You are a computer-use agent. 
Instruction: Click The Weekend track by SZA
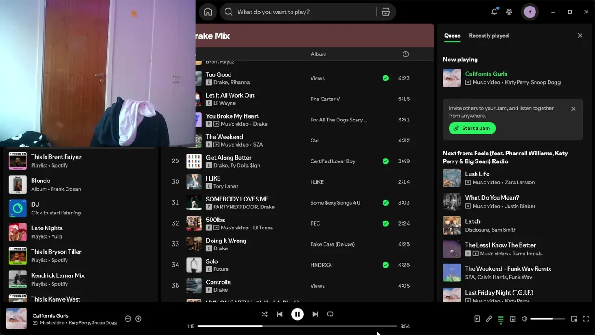click(224, 137)
